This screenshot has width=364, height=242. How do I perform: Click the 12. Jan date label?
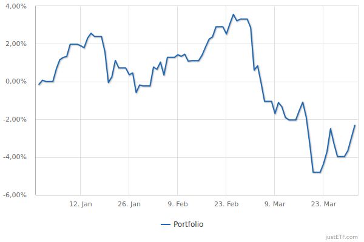[x=81, y=204]
